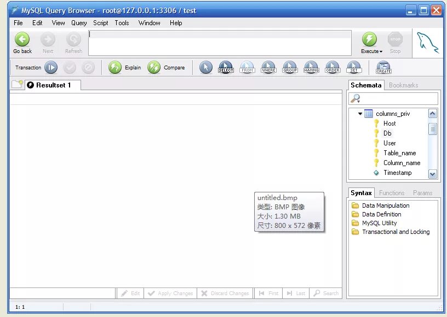Click the schemata scrollbar up arrow

(432, 114)
